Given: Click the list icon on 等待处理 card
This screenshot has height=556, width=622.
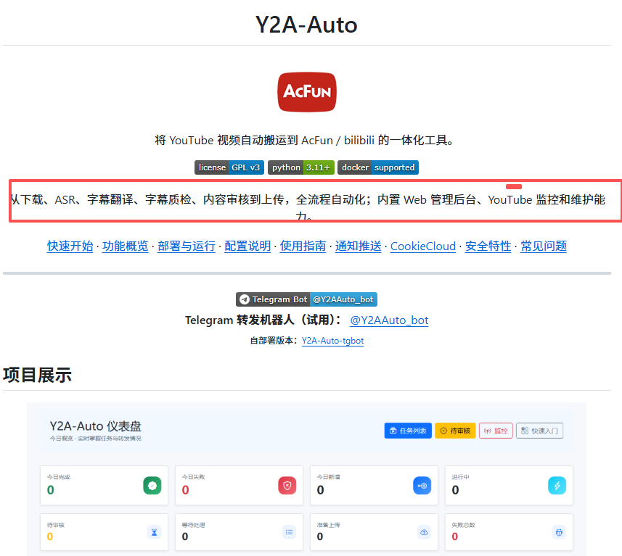Looking at the screenshot, I should (289, 532).
